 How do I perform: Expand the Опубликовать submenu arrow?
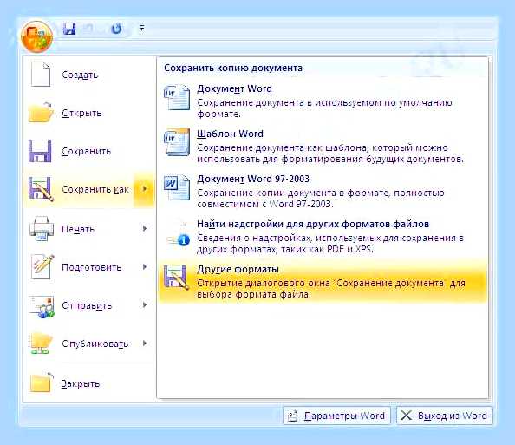pos(145,344)
